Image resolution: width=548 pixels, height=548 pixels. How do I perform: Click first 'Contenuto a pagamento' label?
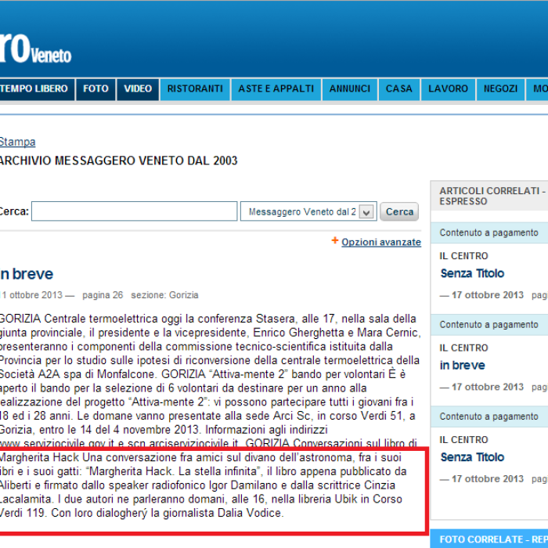pyautogui.click(x=489, y=233)
